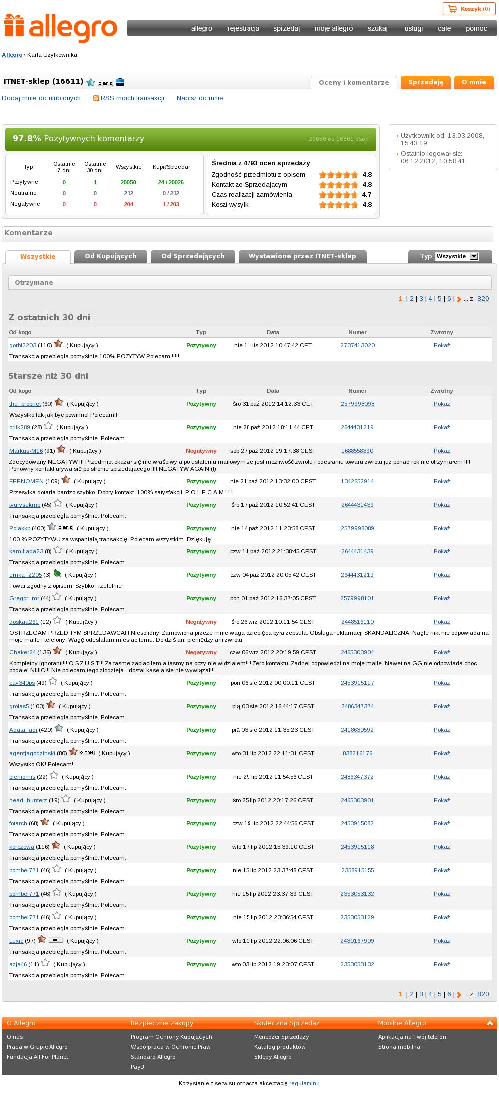Viewport: 499px width, 1093px height.
Task: Open 'sprzedaj' in the top menu
Action: [286, 28]
